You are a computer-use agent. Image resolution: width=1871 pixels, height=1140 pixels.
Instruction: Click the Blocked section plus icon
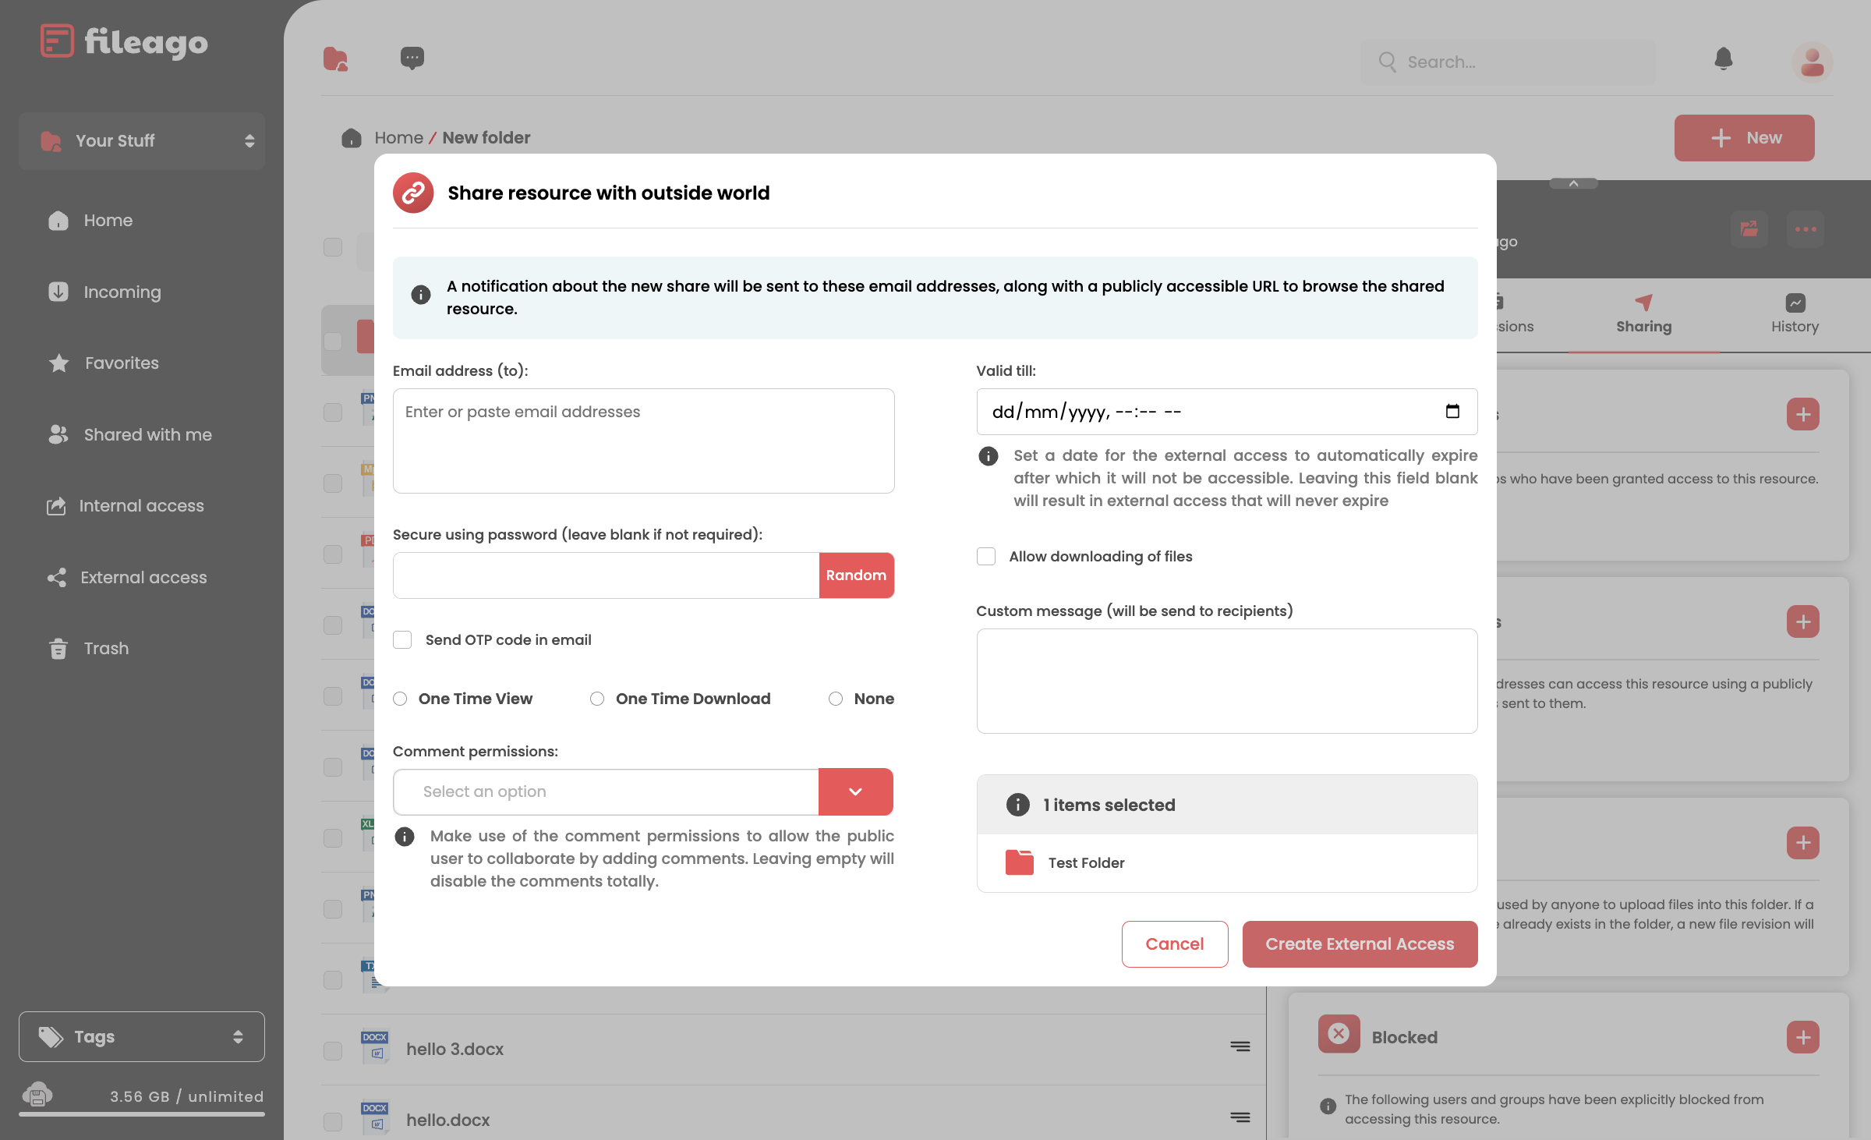[1802, 1037]
